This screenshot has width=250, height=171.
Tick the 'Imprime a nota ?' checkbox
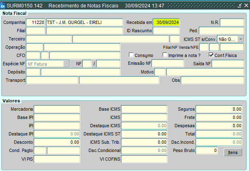pos(165,55)
